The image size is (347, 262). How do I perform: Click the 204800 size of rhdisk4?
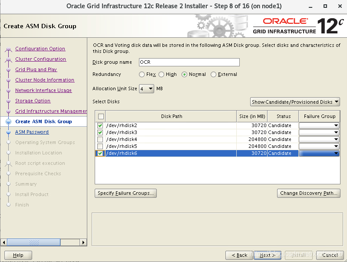pyautogui.click(x=258, y=139)
